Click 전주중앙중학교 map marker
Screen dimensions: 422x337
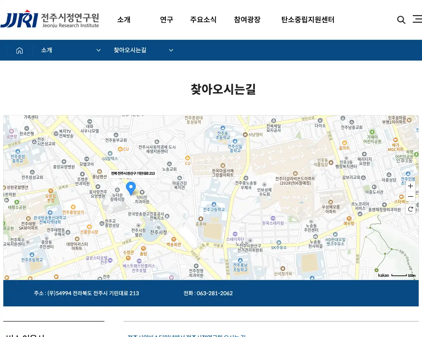coord(18,152)
